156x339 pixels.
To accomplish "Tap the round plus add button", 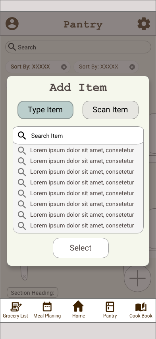I will coord(137,278).
